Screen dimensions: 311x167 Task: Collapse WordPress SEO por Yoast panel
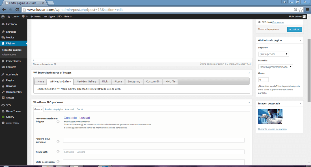pyautogui.click(x=249, y=103)
